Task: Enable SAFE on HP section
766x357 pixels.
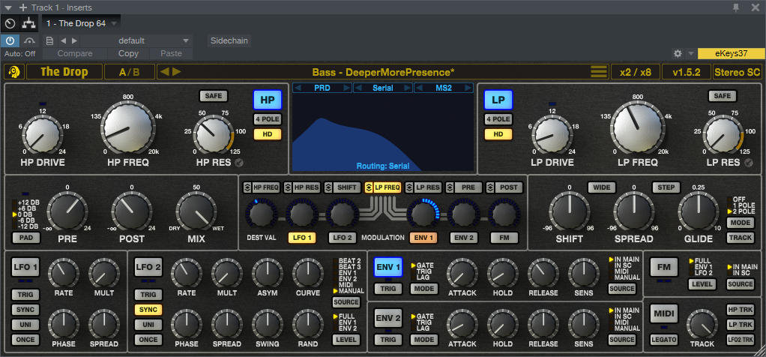Action: point(214,96)
